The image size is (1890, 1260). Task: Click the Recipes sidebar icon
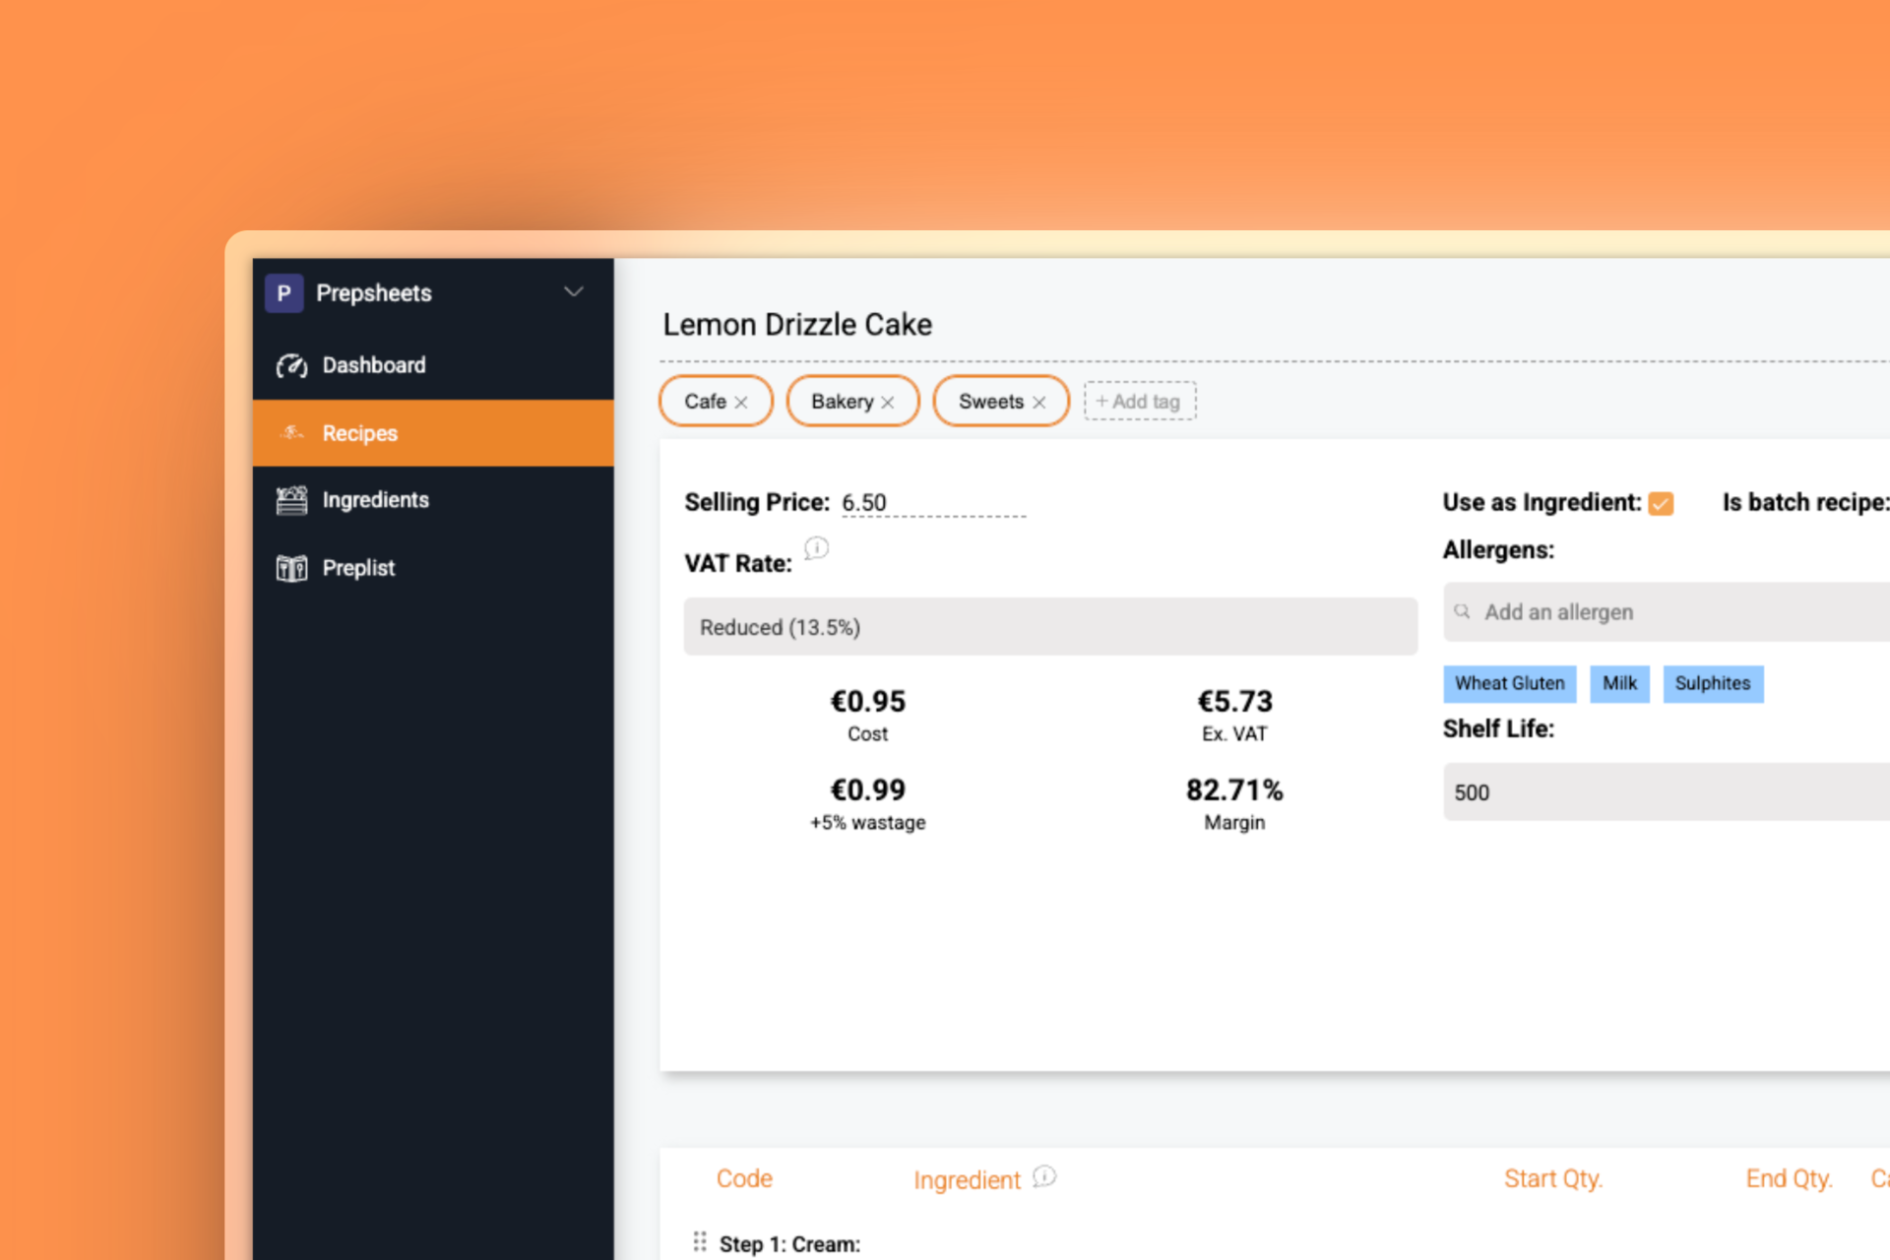tap(291, 432)
